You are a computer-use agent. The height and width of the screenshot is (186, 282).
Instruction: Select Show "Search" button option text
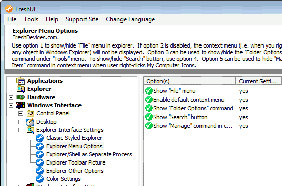click(x=180, y=117)
